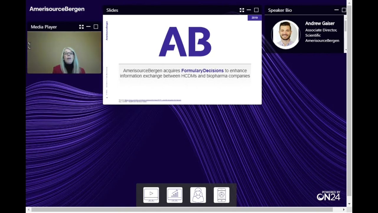Image resolution: width=378 pixels, height=213 pixels.
Task: Click the horizontal scroll-right arrow
Action: pos(344,210)
